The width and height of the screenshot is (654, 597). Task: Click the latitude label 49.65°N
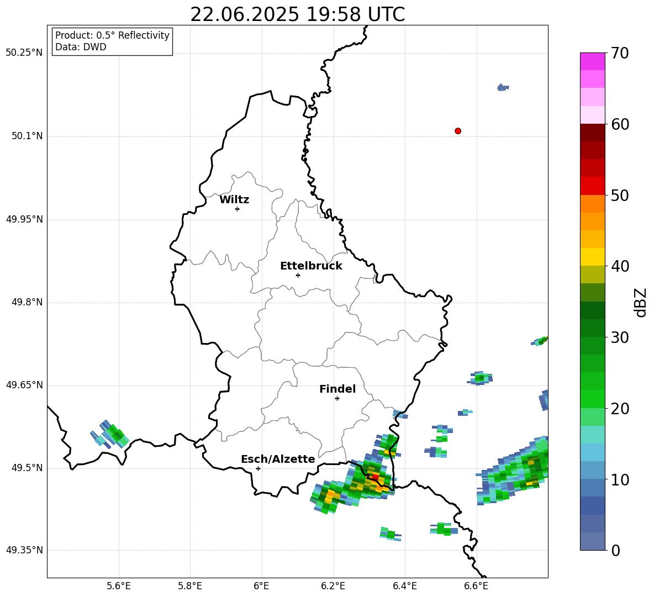click(x=24, y=385)
